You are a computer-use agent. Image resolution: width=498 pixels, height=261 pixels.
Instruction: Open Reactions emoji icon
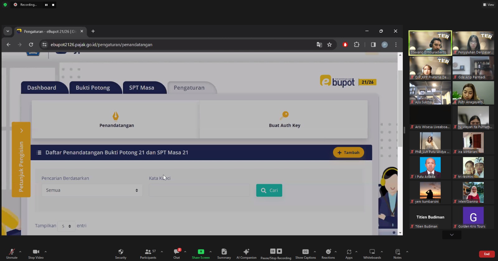tap(328, 252)
